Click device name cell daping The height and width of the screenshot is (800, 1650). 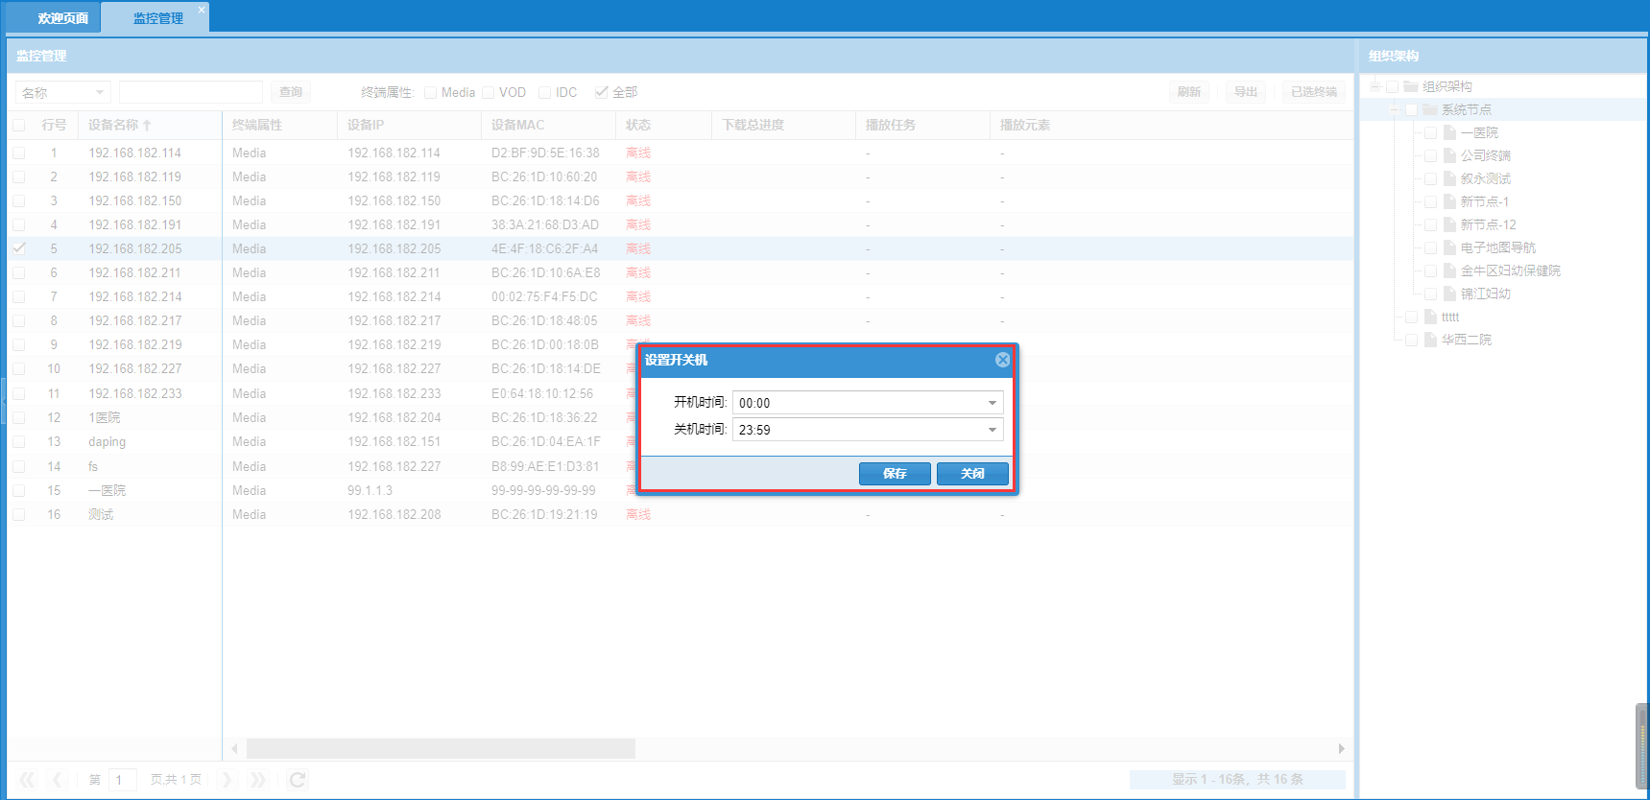(107, 442)
